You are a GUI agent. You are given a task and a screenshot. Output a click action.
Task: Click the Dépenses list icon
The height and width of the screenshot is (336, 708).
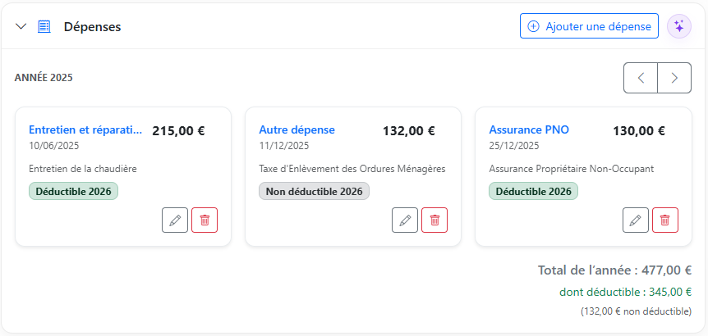click(x=44, y=26)
